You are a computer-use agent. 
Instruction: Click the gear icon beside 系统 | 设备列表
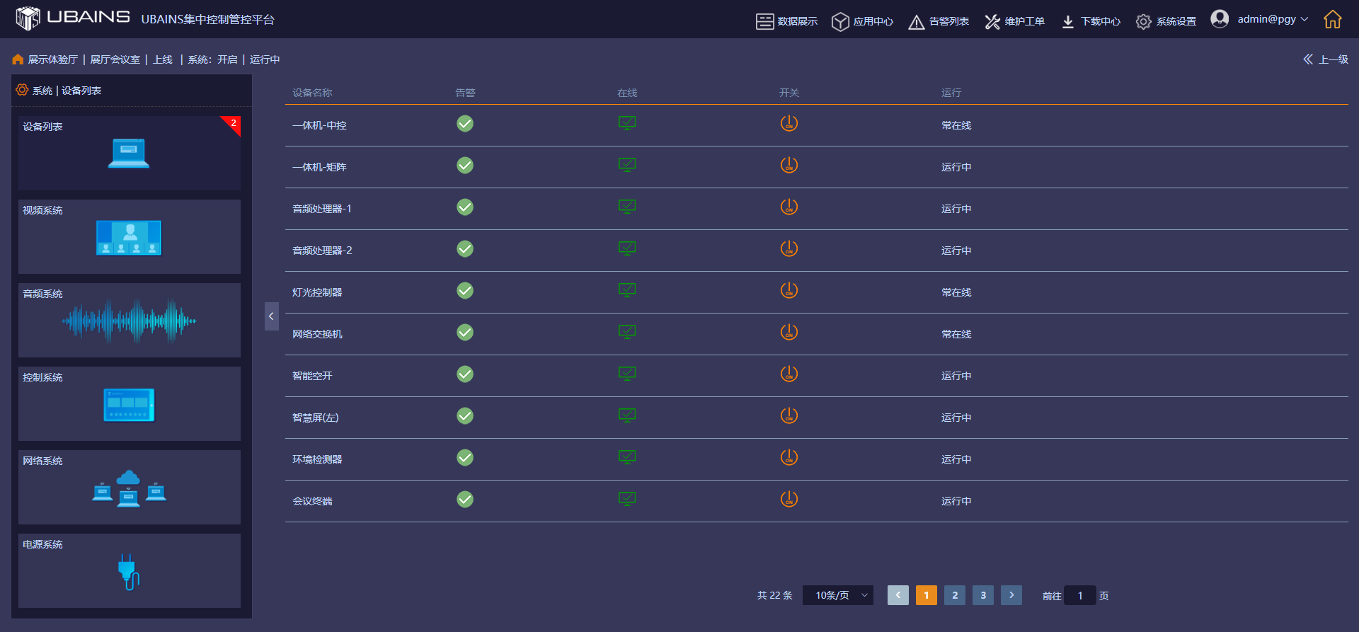point(22,90)
